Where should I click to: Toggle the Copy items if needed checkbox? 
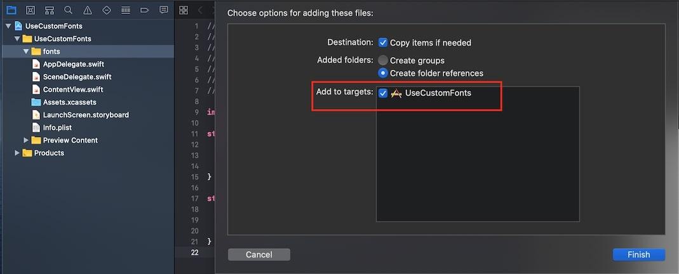click(383, 42)
